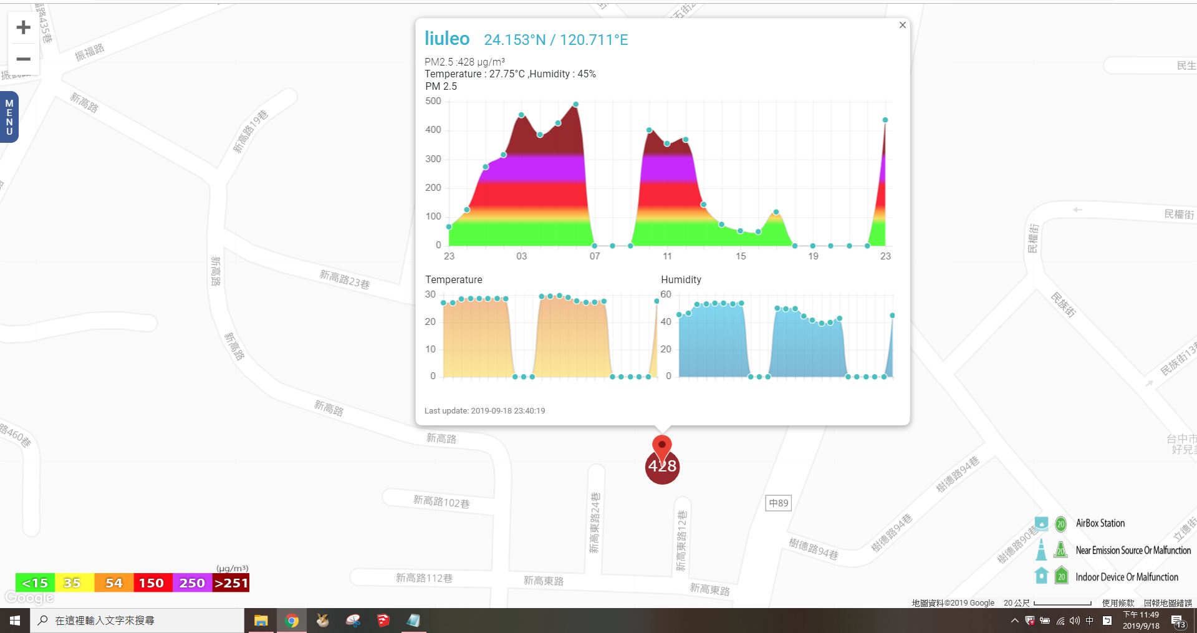Focus the taskbar search box
This screenshot has width=1197, height=633.
137,621
